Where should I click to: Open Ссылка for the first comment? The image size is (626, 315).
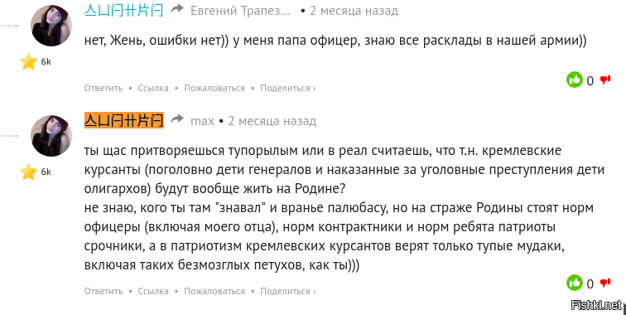point(153,88)
